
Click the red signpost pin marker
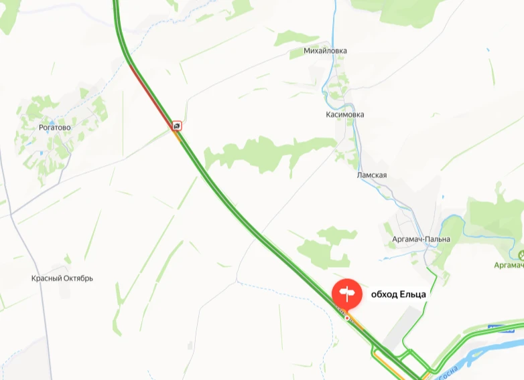point(347,294)
